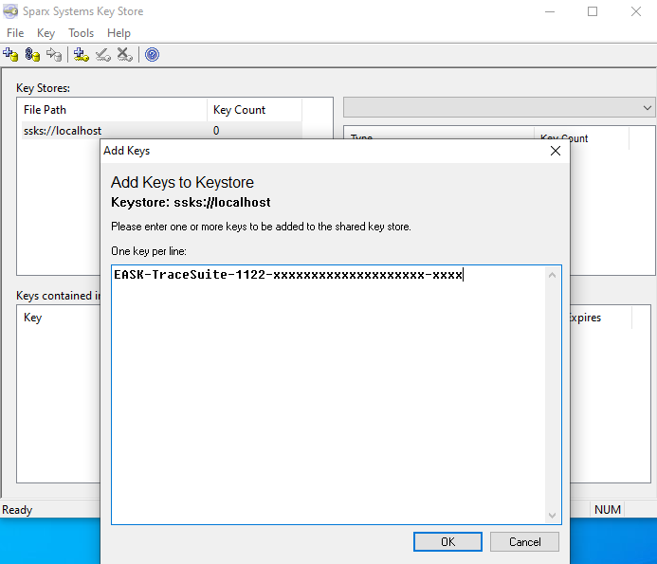Click the grayed arrow-to-database toolbar icon

click(54, 54)
